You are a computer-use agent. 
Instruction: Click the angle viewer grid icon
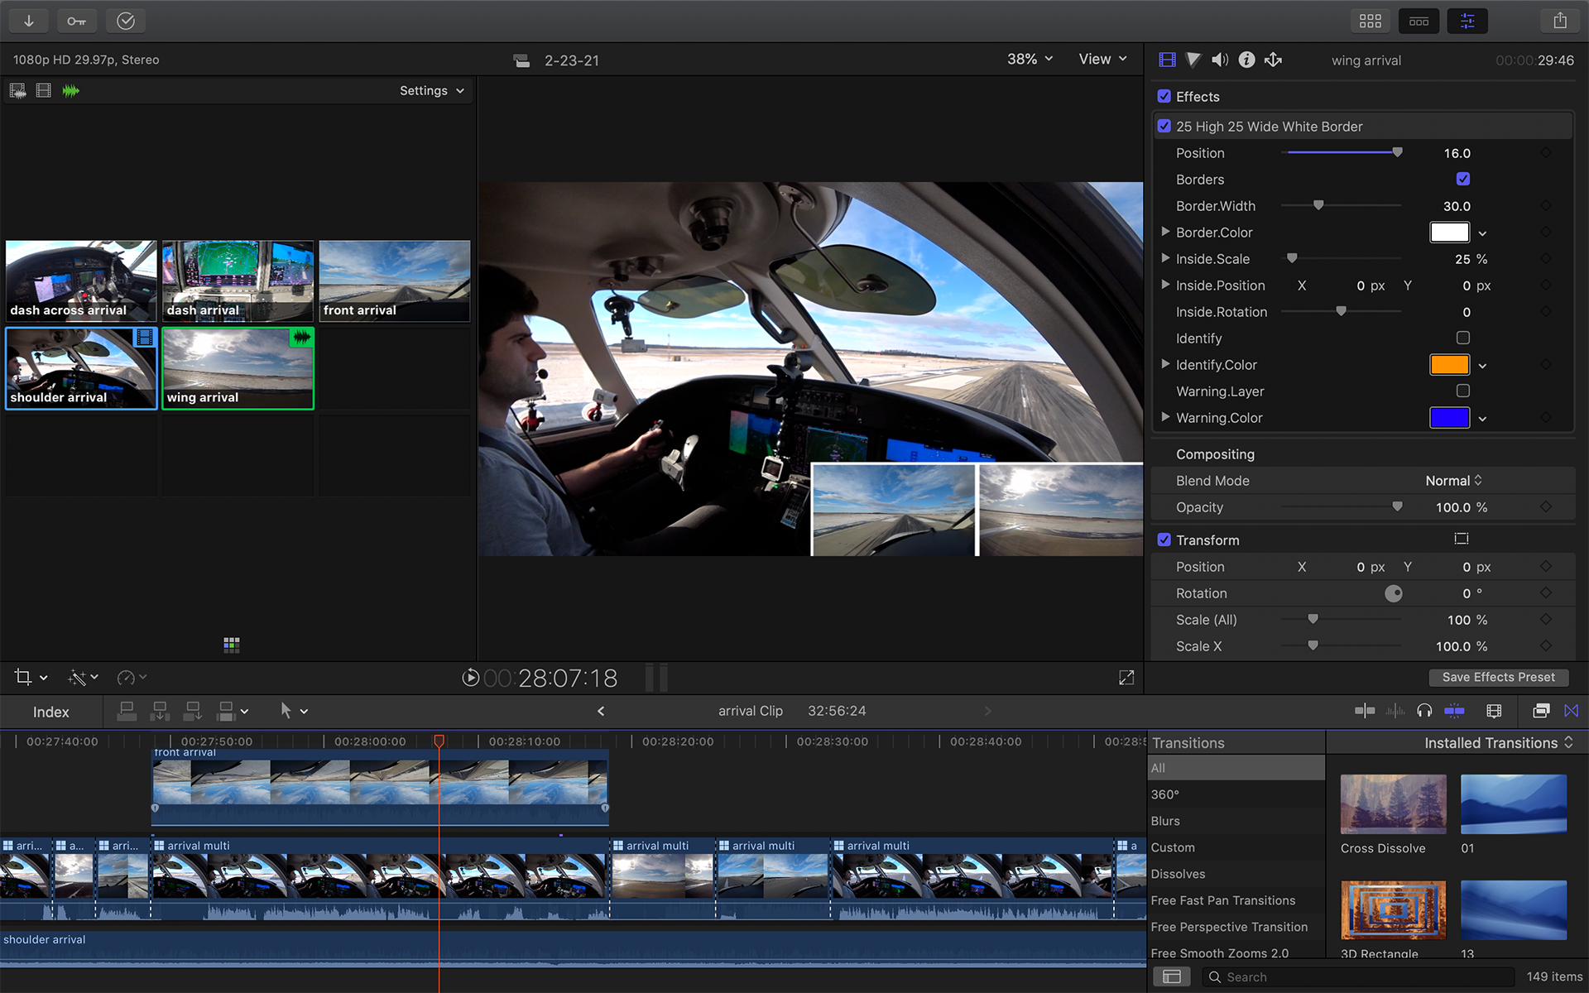point(232,645)
